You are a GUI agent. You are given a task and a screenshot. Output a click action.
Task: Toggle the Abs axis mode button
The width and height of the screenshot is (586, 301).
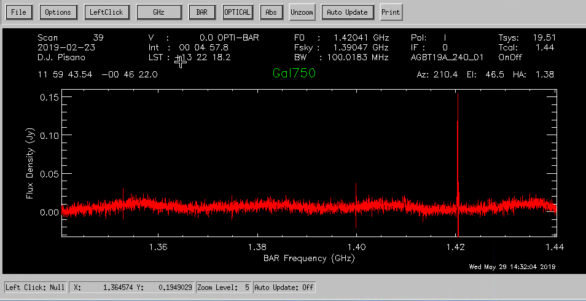coord(271,12)
